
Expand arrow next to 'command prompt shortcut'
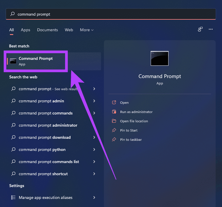pyautogui.click(x=94, y=174)
